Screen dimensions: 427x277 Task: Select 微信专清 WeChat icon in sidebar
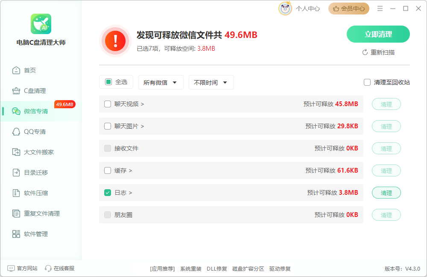click(16, 111)
